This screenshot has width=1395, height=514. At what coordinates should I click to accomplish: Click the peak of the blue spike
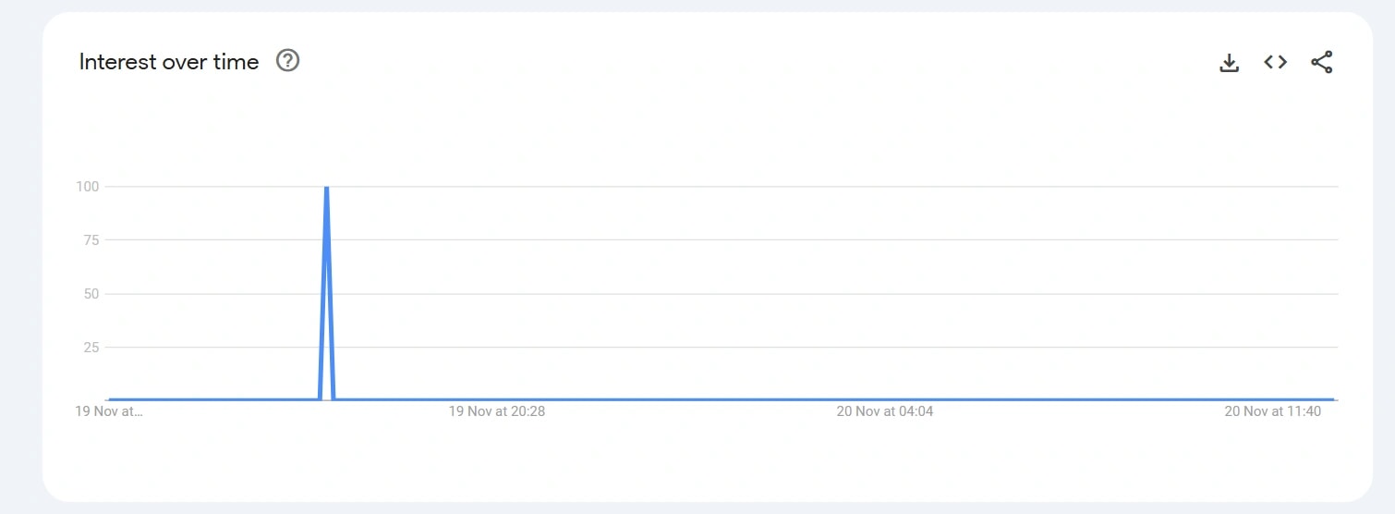(326, 188)
